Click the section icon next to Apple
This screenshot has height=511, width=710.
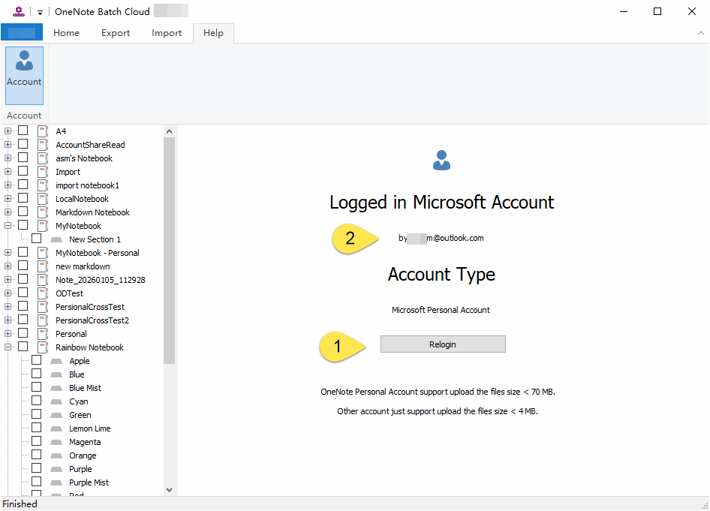click(56, 361)
